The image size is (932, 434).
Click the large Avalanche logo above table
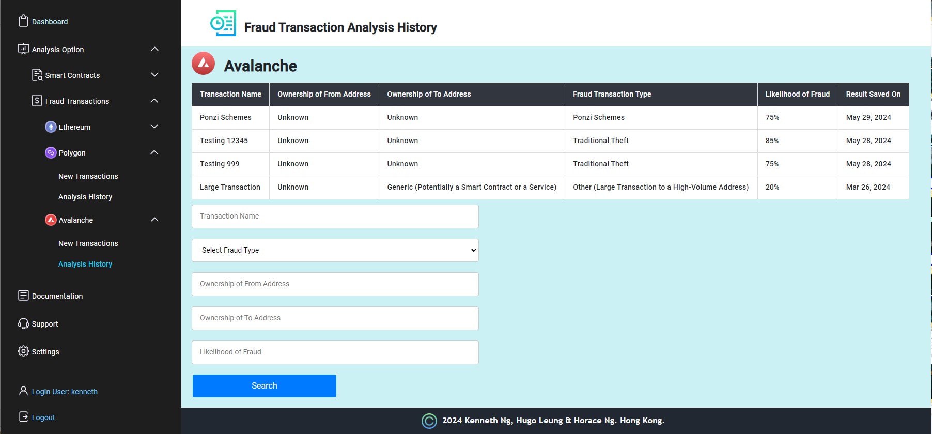(x=204, y=64)
